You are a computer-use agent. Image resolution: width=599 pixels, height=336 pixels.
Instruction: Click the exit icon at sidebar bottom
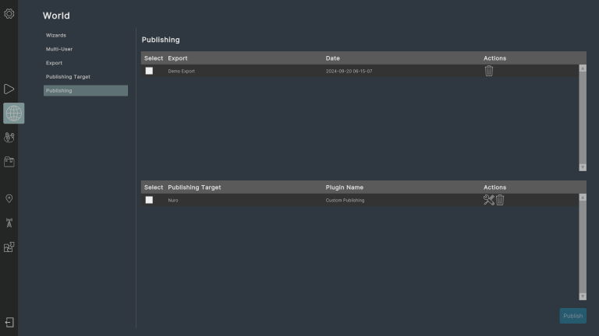coord(9,322)
